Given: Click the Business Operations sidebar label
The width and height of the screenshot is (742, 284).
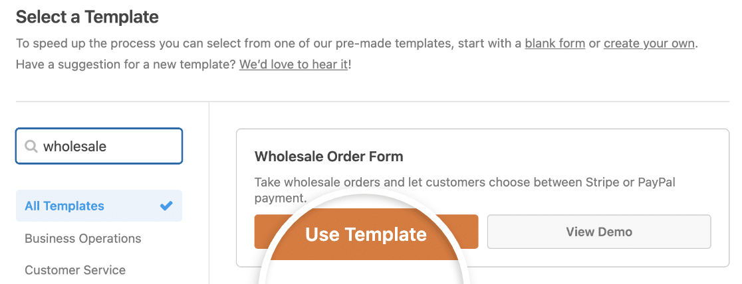Looking at the screenshot, I should tap(83, 238).
